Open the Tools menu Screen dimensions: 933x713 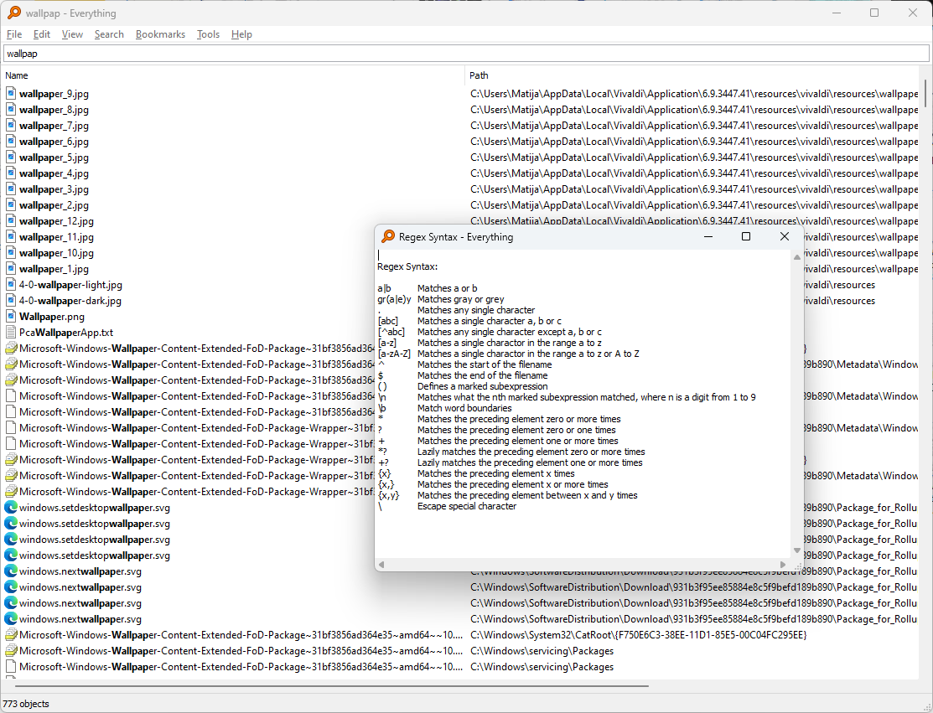pyautogui.click(x=208, y=34)
